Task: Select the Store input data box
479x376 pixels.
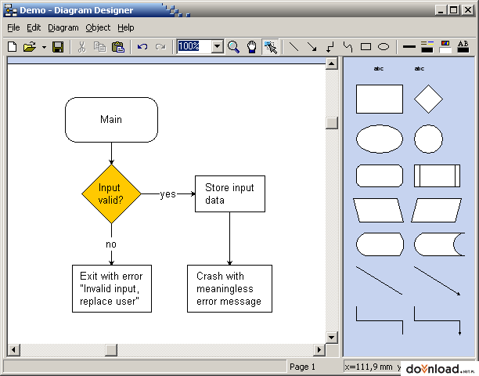Action: [230, 193]
